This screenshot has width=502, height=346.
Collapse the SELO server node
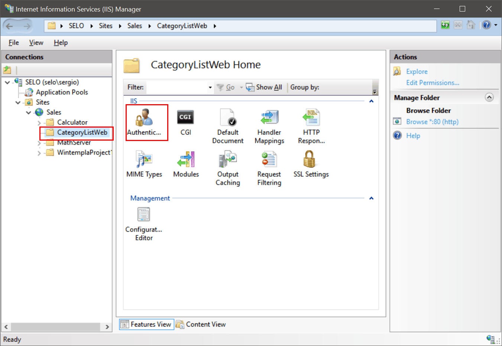[7, 82]
